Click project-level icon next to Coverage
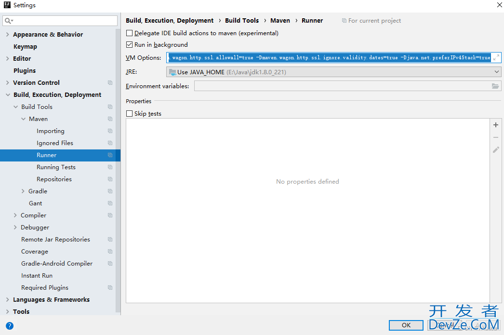The width and height of the screenshot is (504, 335). [110, 252]
